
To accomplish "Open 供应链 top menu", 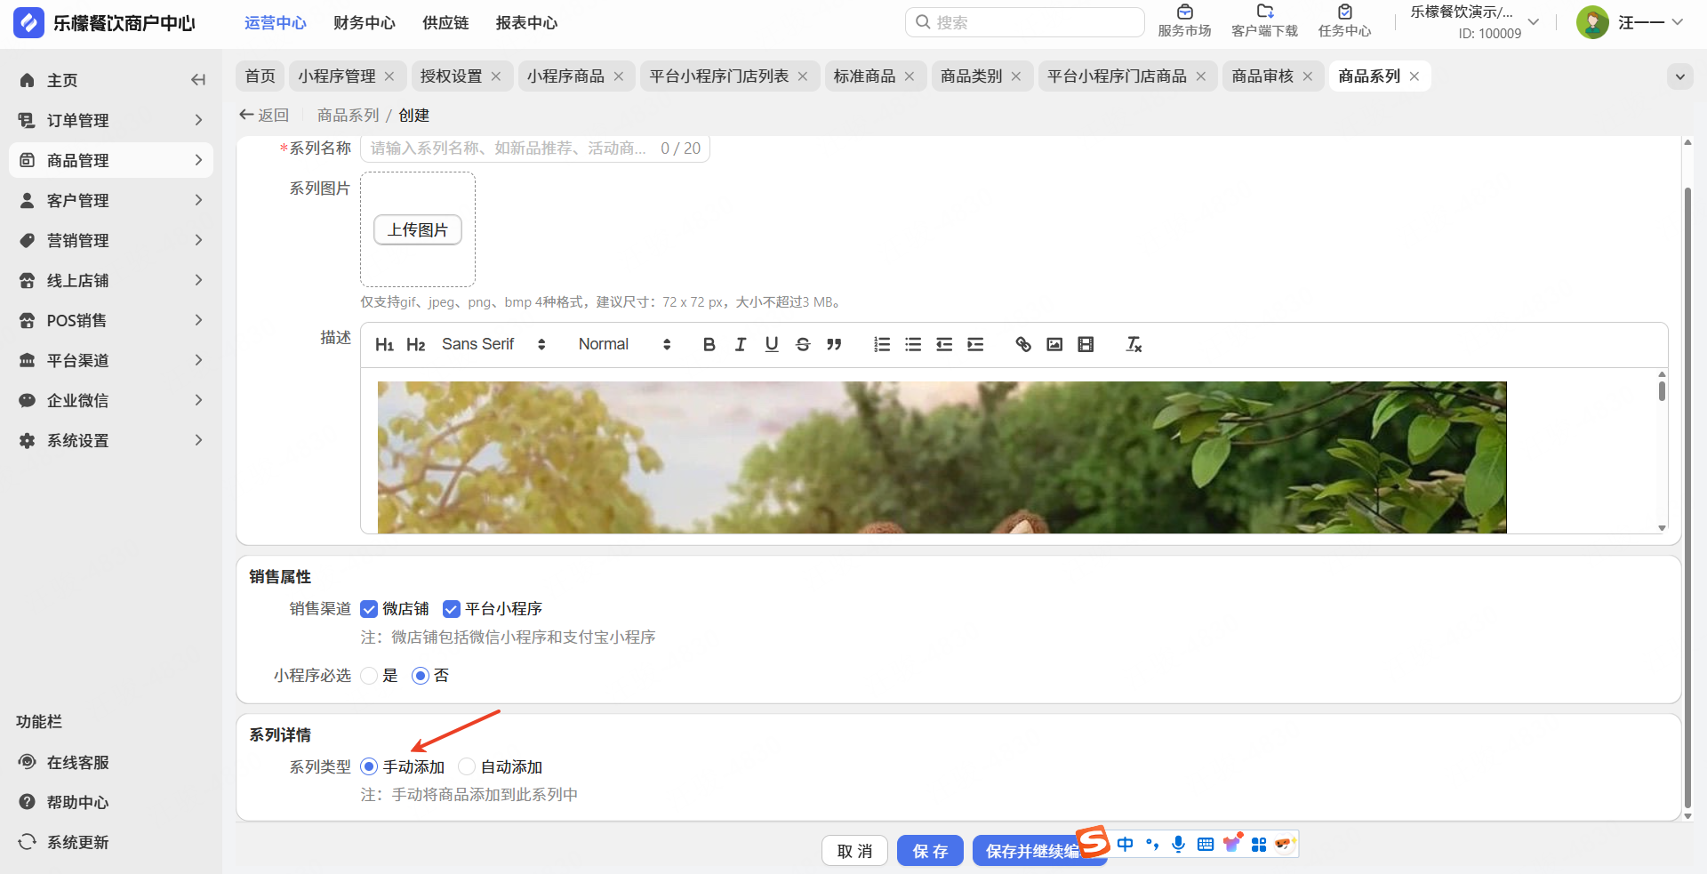I will point(445,23).
